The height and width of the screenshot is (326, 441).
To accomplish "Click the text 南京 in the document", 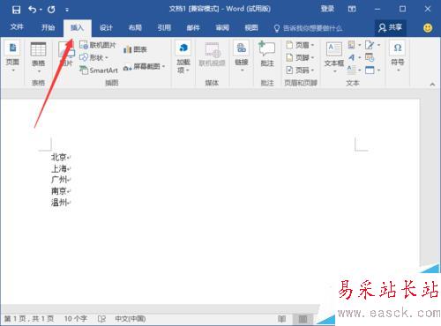I will pos(59,191).
